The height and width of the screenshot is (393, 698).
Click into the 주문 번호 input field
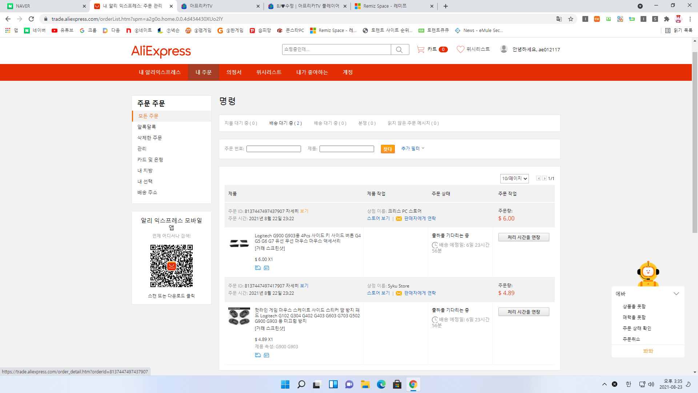[274, 149]
